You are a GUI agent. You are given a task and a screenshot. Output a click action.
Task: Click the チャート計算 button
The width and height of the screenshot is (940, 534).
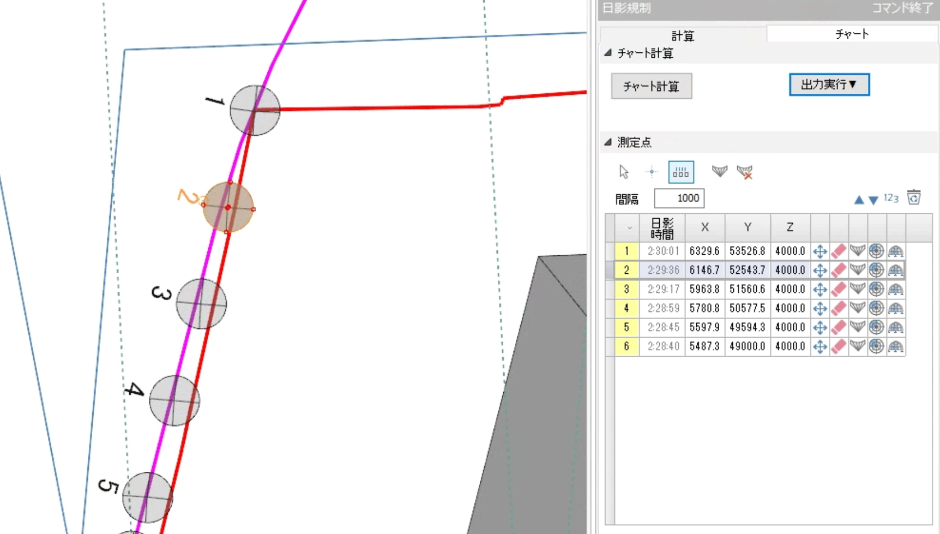coord(652,86)
